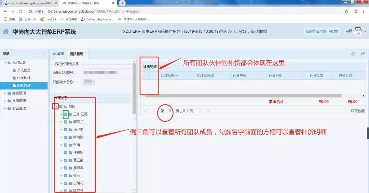Expand the 廖清兰 tree node
The width and height of the screenshot is (369, 193).
pos(61,122)
